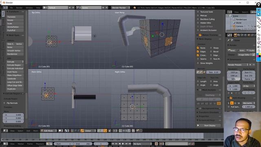Image resolution: width=261 pixels, height=147 pixels.
Task: Adjust the 50% resolution percentage slider
Action: point(234,79)
